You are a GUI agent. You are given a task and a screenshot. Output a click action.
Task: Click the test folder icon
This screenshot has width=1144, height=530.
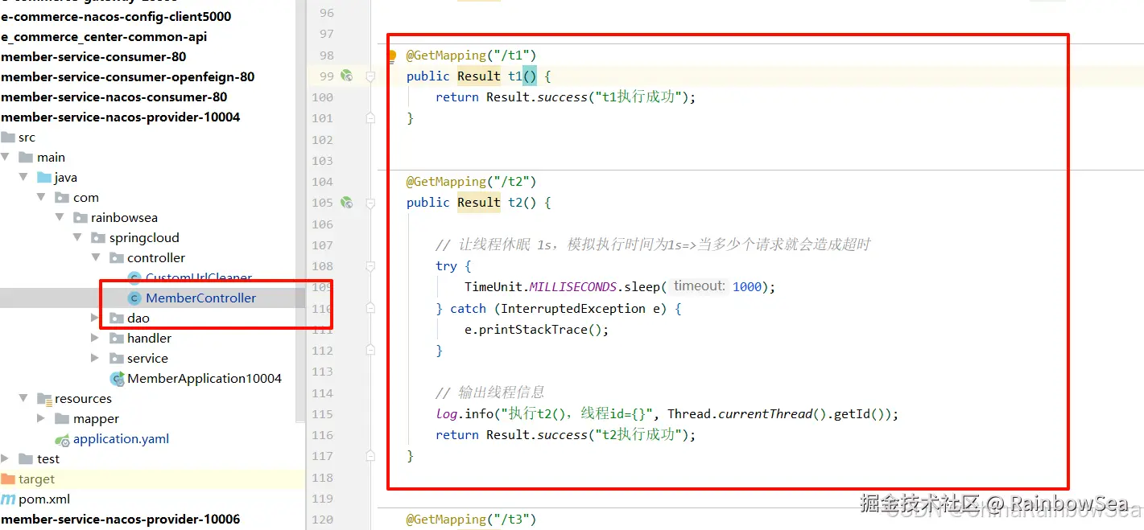(26, 459)
